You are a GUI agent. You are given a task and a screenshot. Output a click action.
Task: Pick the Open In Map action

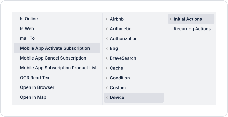point(33,97)
